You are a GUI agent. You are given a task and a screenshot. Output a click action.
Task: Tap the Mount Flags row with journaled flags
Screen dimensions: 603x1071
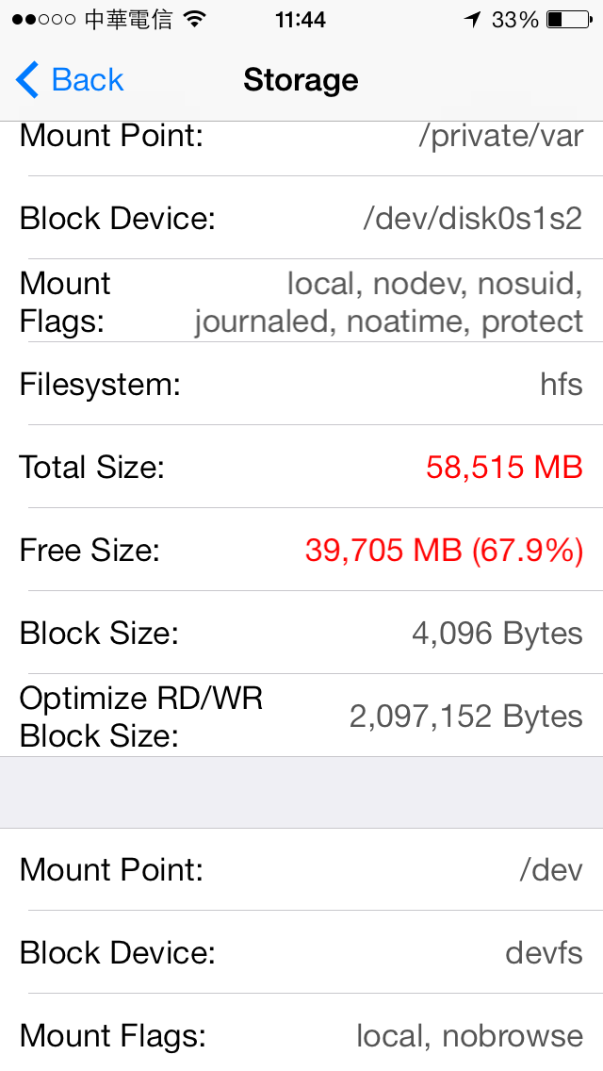click(301, 302)
